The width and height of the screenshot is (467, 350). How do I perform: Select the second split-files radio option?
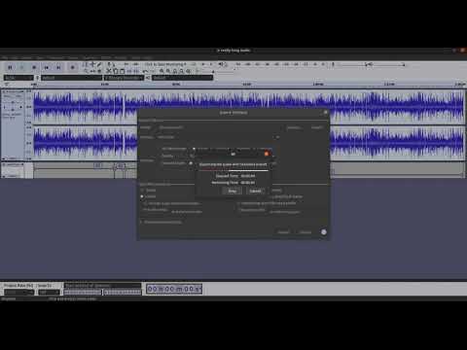[x=142, y=196]
